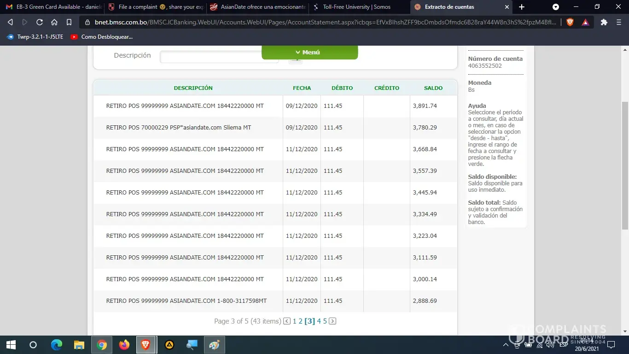Go to page 1 of statement
Image resolution: width=629 pixels, height=354 pixels.
click(x=294, y=321)
